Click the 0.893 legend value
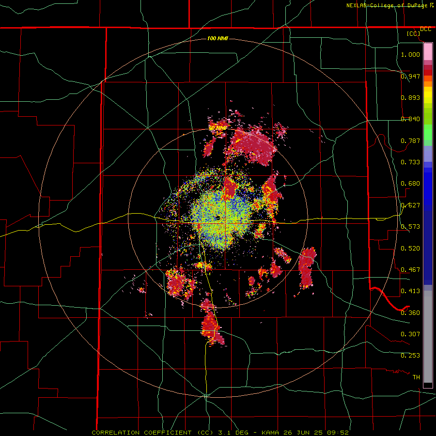Viewport: 436px width, 436px height. 410,97
